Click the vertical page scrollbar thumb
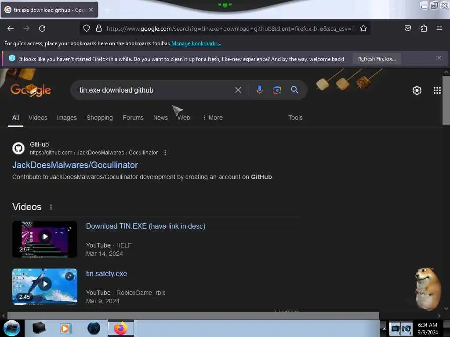This screenshot has height=337, width=450. click(x=446, y=100)
